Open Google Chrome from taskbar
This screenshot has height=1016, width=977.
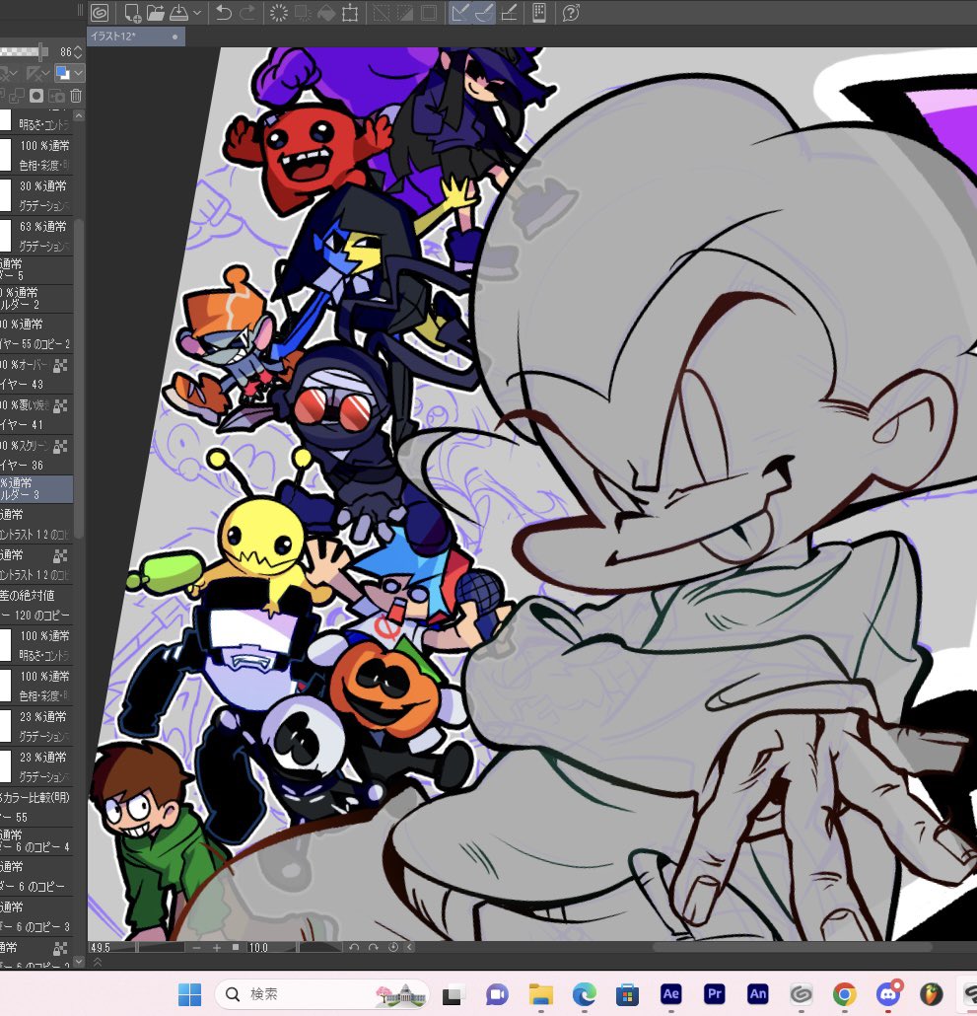pos(844,994)
